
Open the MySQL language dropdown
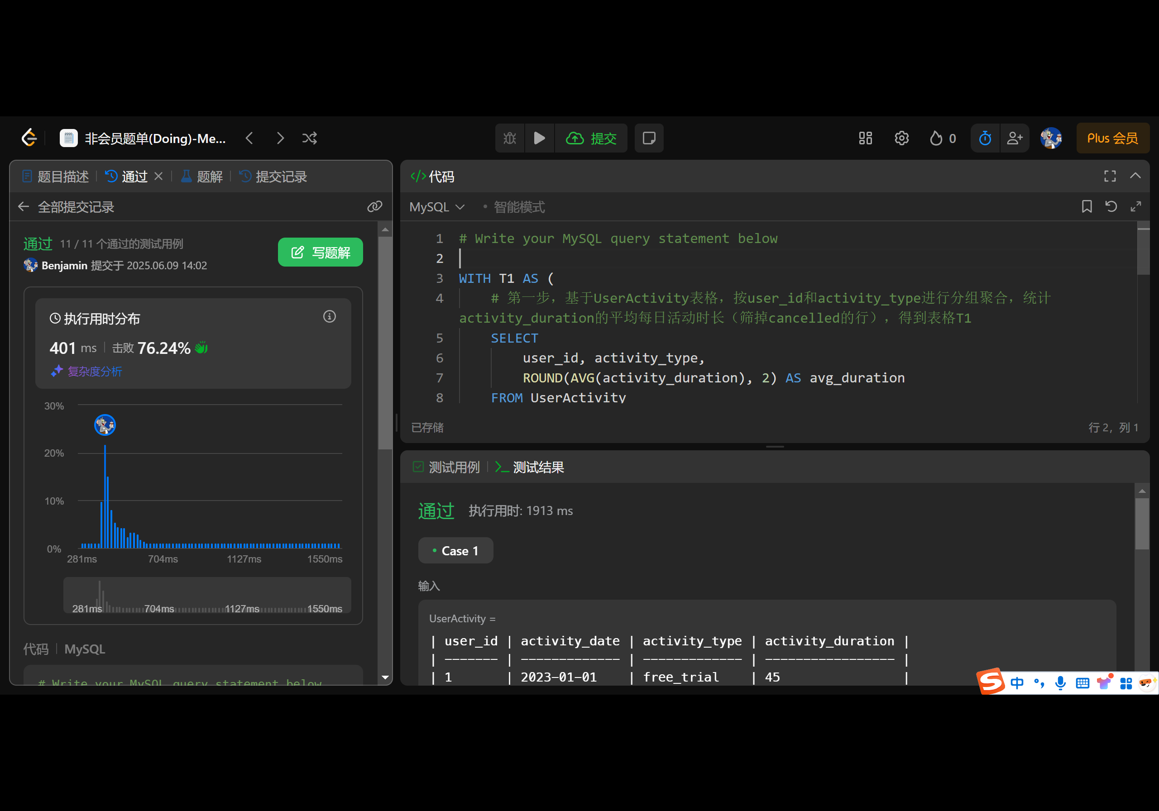(x=436, y=207)
